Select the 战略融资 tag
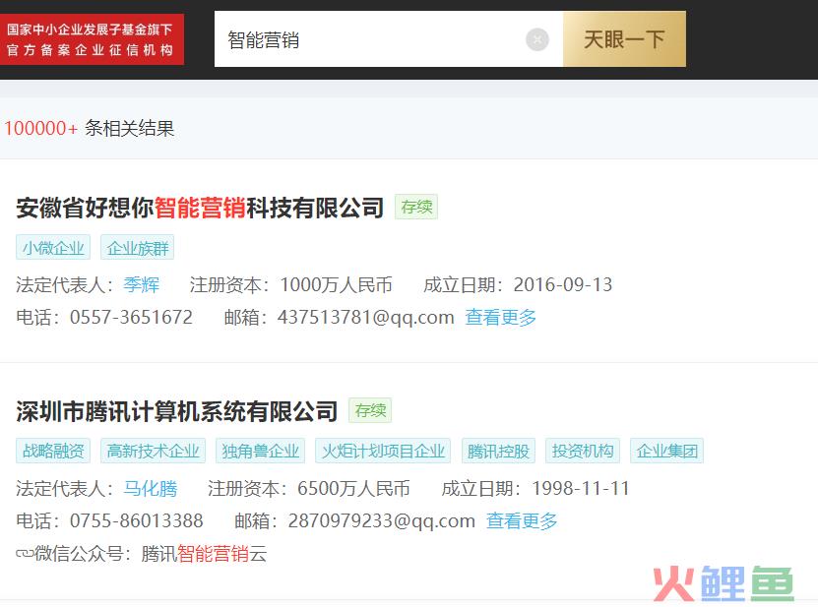 [x=53, y=451]
